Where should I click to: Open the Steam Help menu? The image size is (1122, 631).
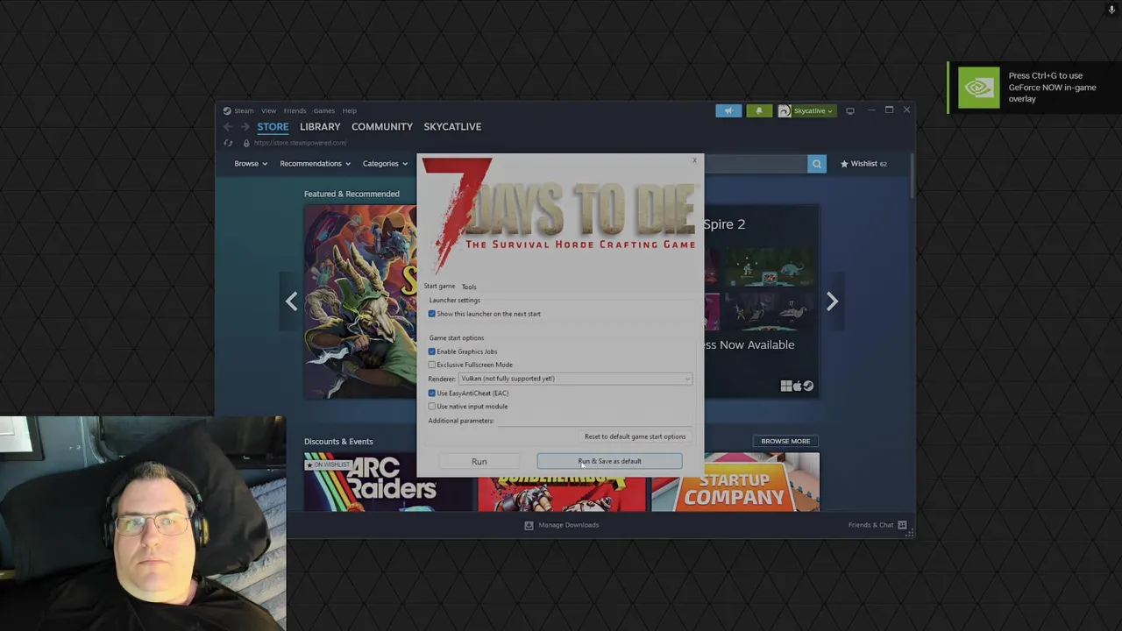[349, 110]
